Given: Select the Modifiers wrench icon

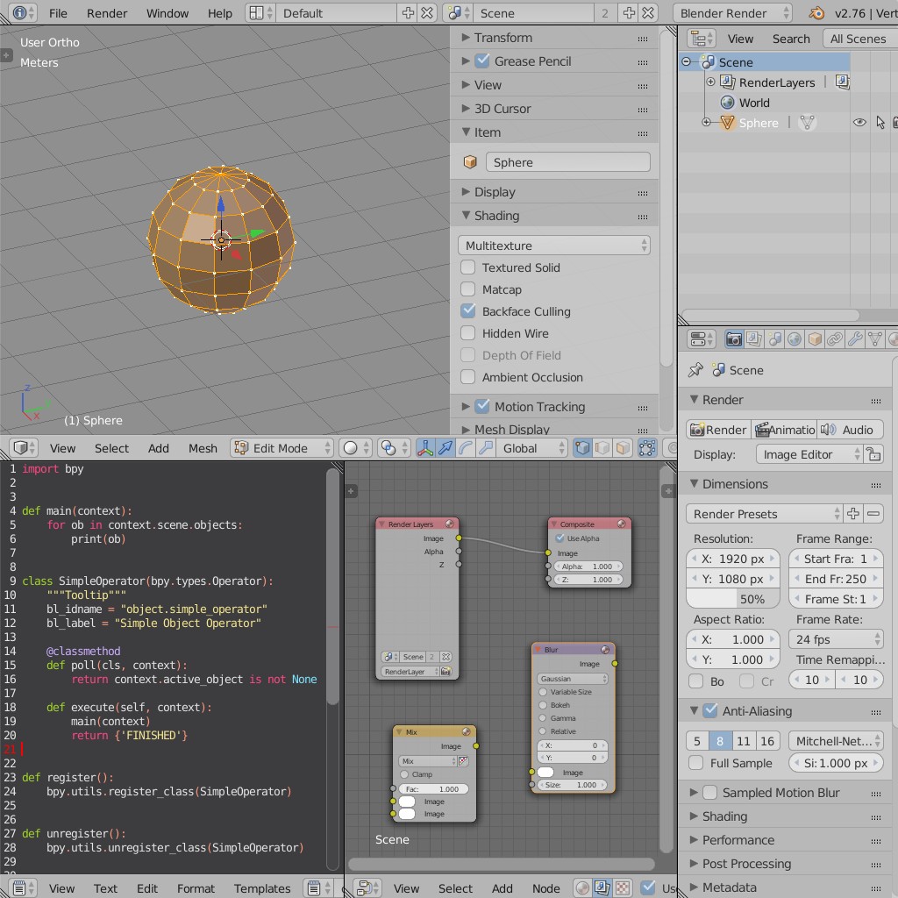Looking at the screenshot, I should (x=855, y=339).
